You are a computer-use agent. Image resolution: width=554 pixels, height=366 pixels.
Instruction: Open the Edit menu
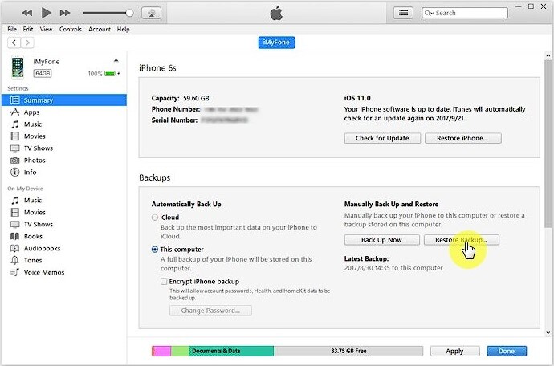pyautogui.click(x=28, y=30)
